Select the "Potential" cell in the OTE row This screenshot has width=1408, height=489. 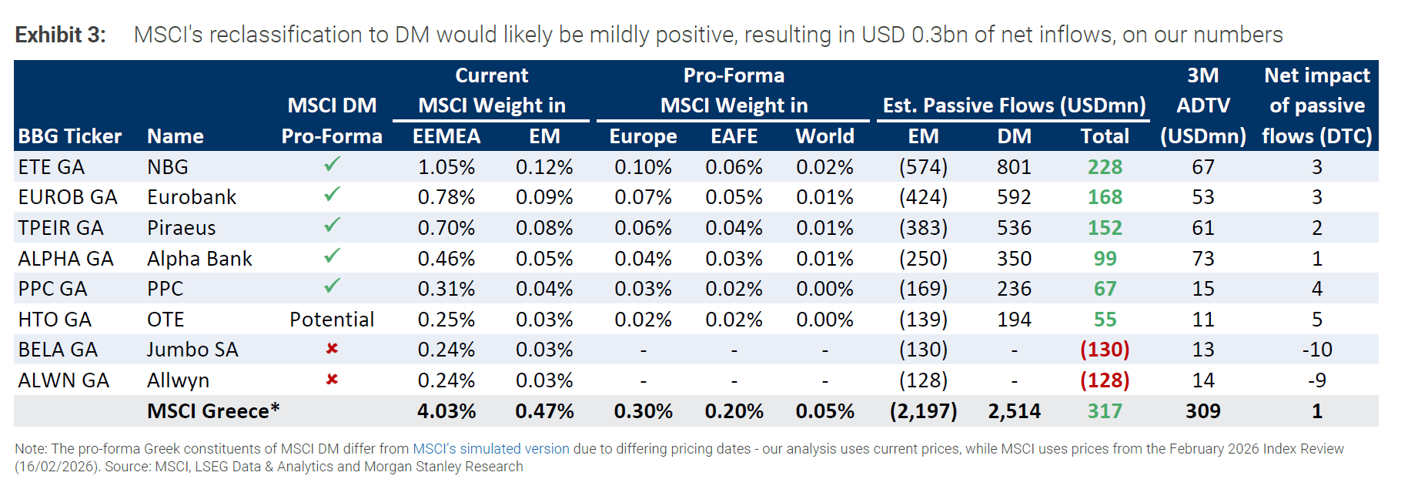332,320
